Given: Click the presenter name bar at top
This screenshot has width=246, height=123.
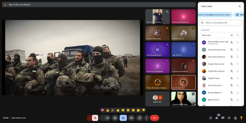Looking at the screenshot, I should [x=99, y=4].
